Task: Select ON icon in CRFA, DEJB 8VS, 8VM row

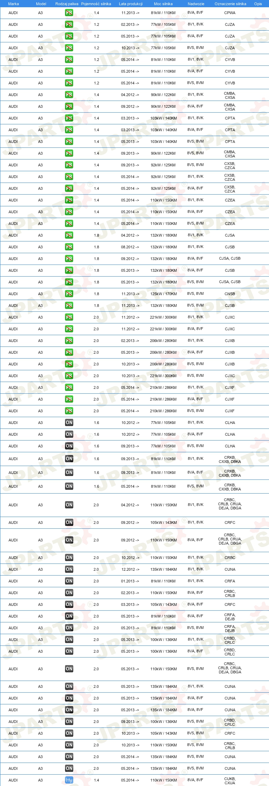Action: coord(69,628)
